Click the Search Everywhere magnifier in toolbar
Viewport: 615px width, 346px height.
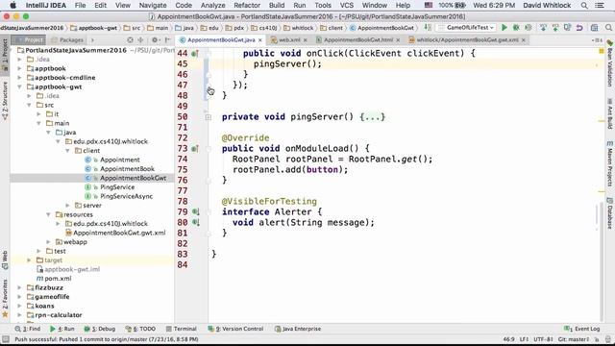click(x=608, y=28)
